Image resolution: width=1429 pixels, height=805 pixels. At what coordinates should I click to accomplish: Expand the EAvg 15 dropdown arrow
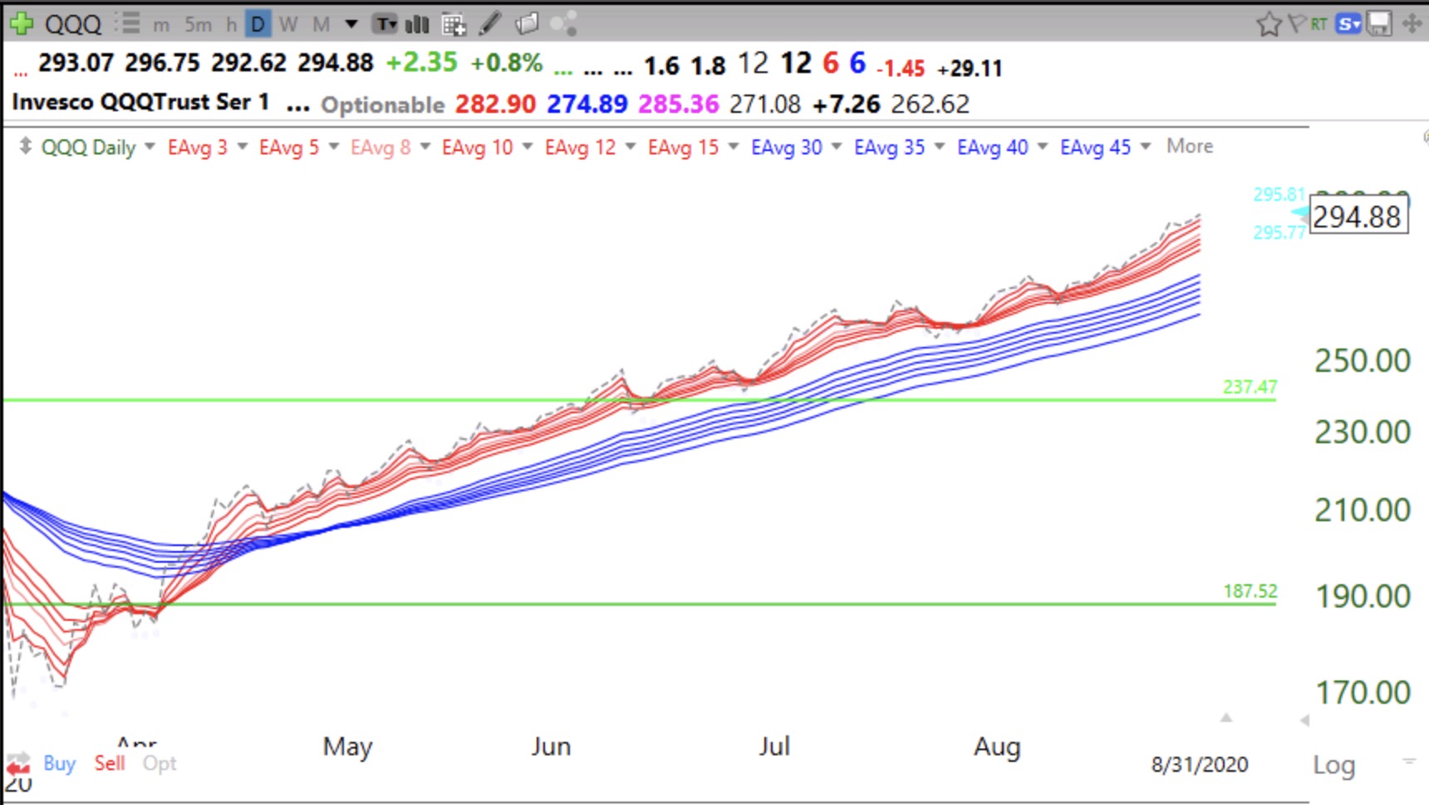click(733, 147)
